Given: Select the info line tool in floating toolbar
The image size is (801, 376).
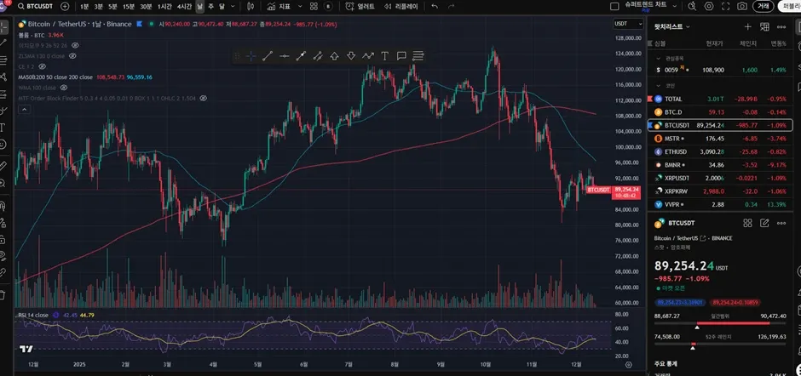Looking at the screenshot, I should 301,56.
